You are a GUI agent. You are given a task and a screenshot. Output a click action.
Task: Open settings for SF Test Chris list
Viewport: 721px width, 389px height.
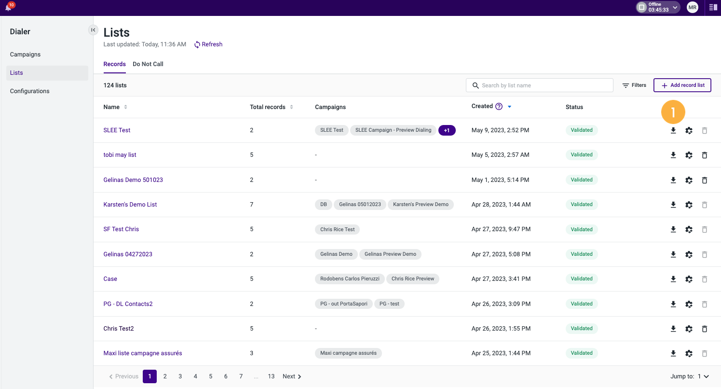pyautogui.click(x=689, y=229)
